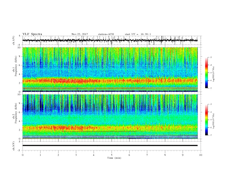Click the "2" tick on time axis
226x174 pixels.
(58, 155)
